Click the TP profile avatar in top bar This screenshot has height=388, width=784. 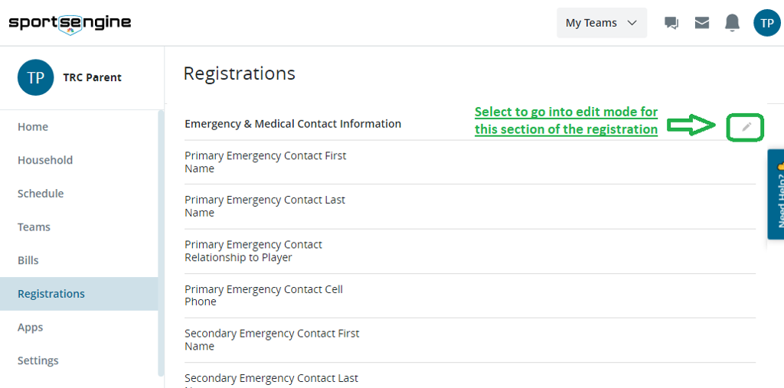[x=766, y=23]
